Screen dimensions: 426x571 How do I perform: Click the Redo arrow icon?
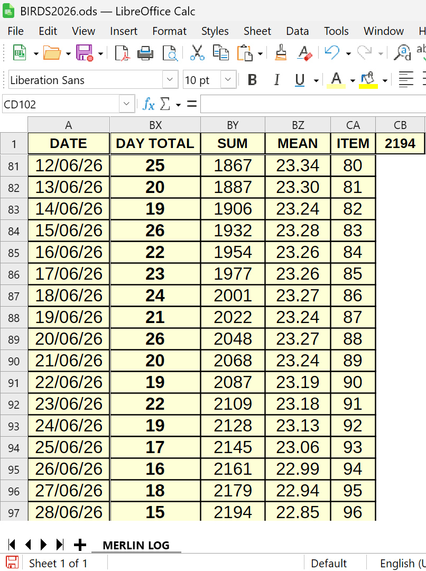pos(364,53)
